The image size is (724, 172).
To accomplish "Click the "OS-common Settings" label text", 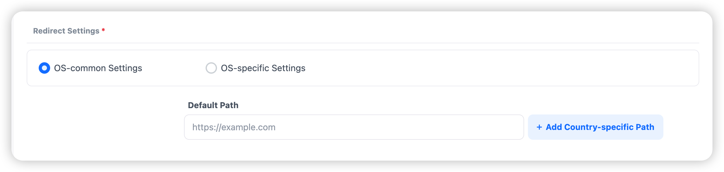I will pyautogui.click(x=98, y=68).
